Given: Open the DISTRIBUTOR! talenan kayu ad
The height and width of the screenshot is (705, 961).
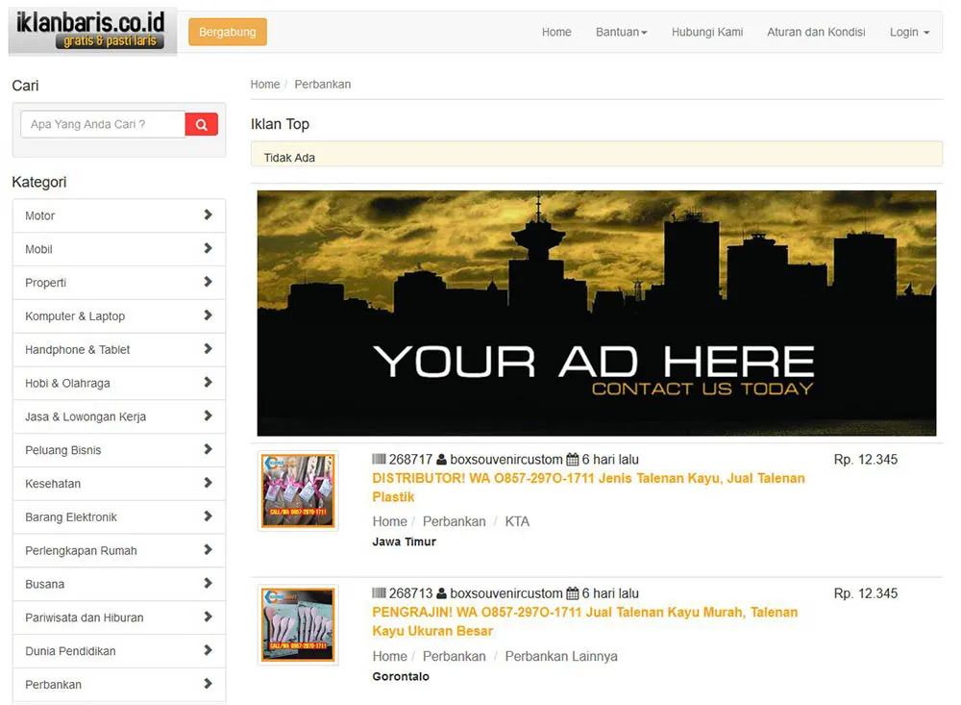Looking at the screenshot, I should pos(587,478).
